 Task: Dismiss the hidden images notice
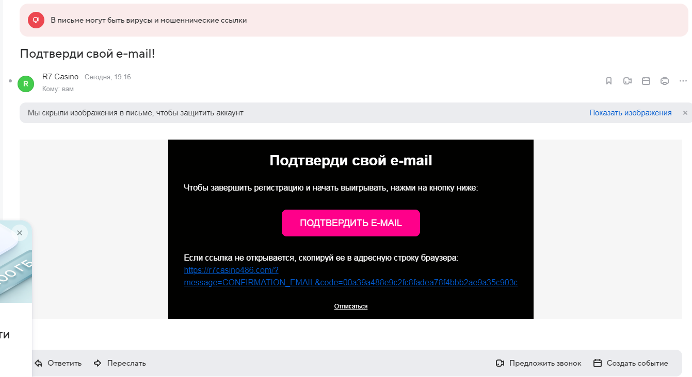click(x=685, y=113)
